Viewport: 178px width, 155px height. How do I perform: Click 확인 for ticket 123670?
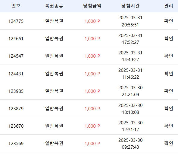168,126
